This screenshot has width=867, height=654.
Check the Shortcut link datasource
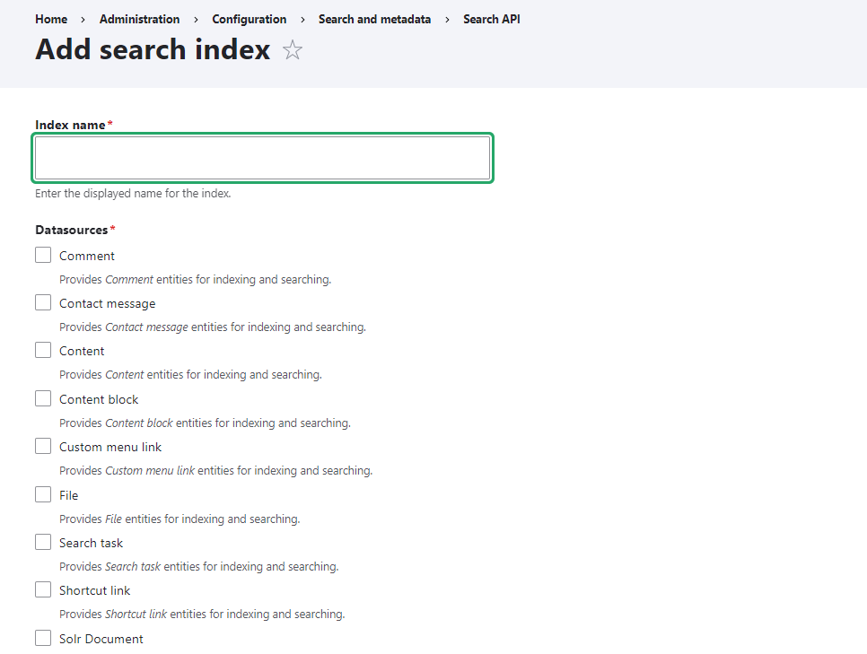[x=42, y=589]
